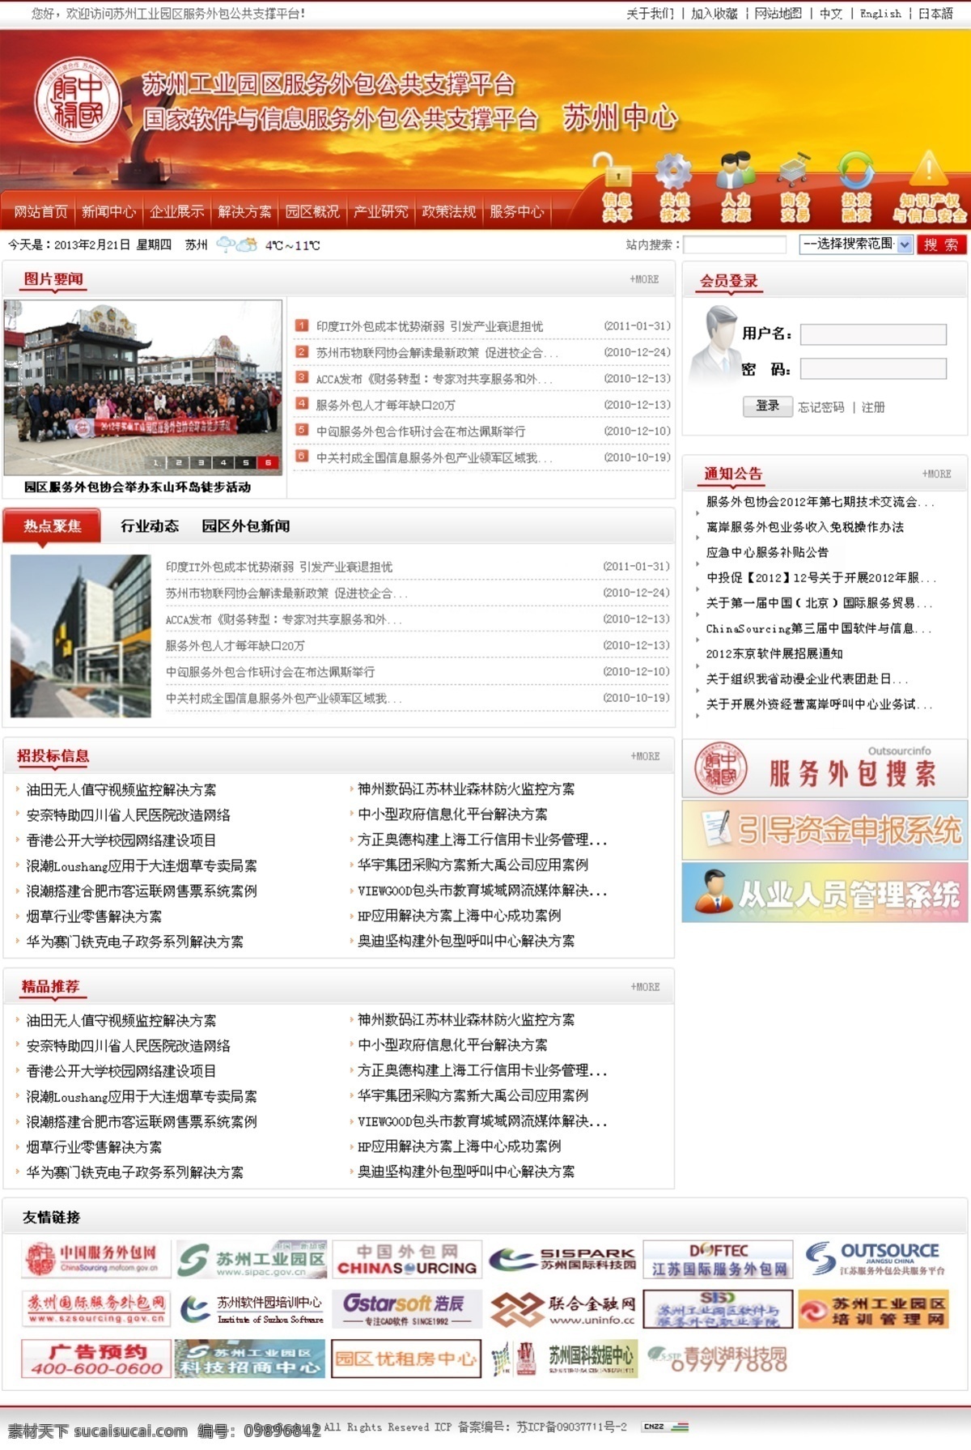
Task: Click the SISPARK 苏州国际科技园 logo
Action: tap(562, 1259)
